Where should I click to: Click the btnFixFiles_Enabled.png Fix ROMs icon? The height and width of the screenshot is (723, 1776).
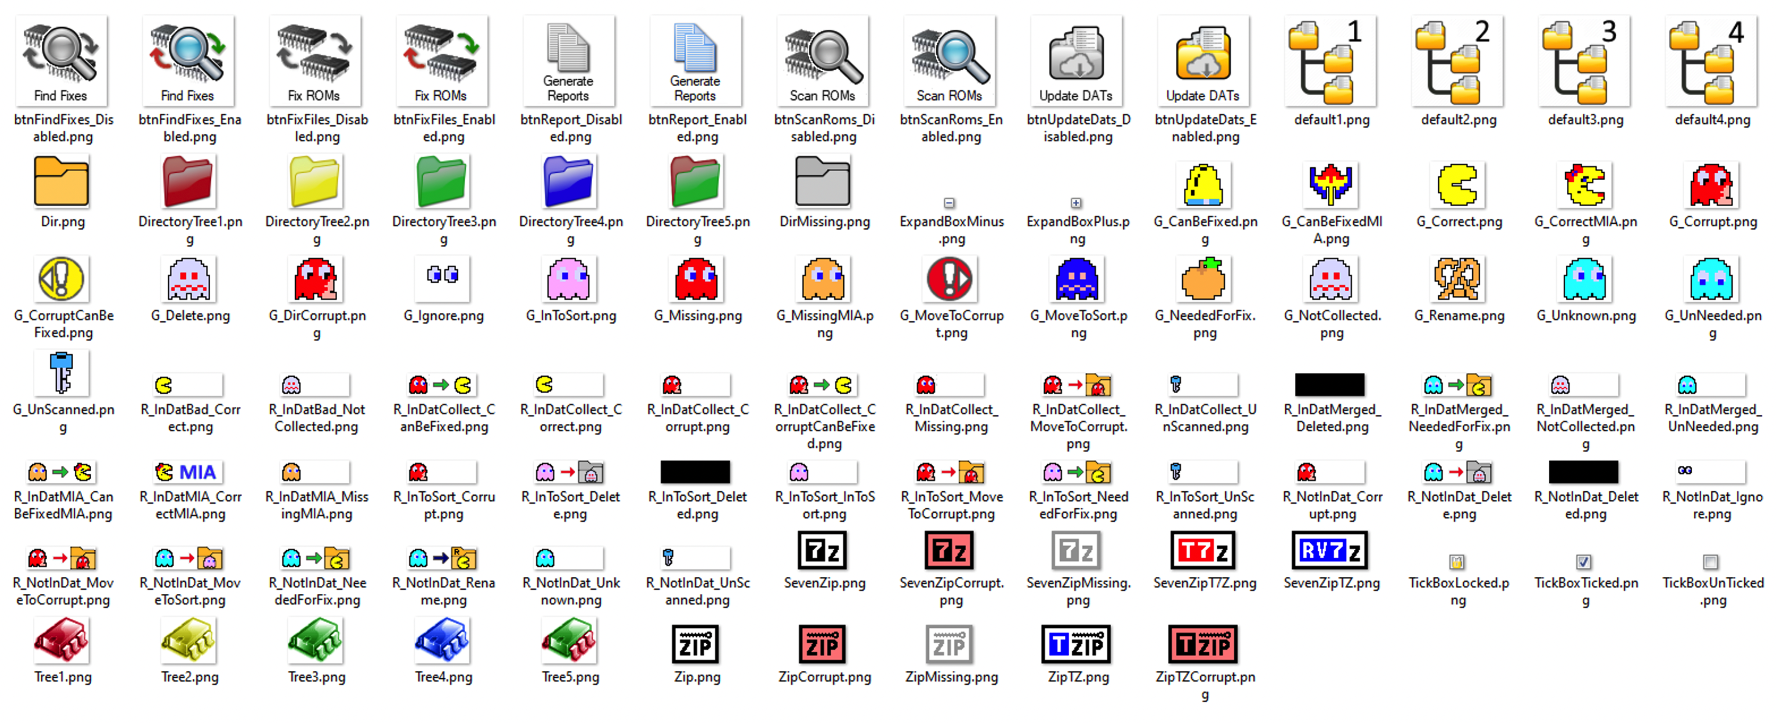(x=442, y=61)
